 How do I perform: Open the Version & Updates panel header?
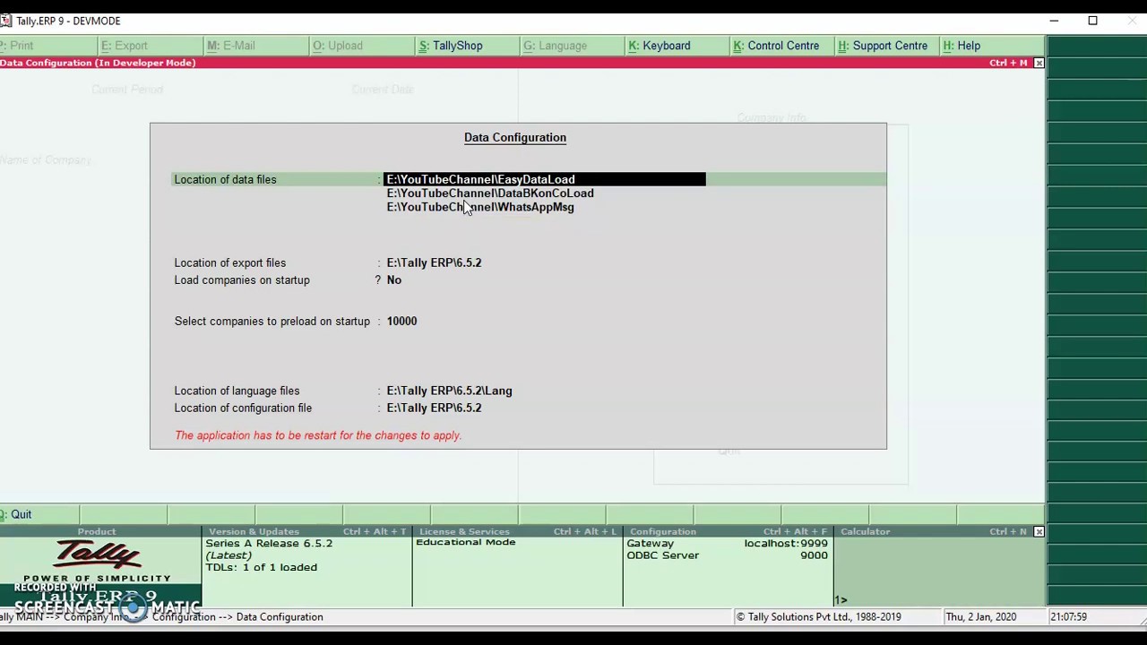[306, 531]
